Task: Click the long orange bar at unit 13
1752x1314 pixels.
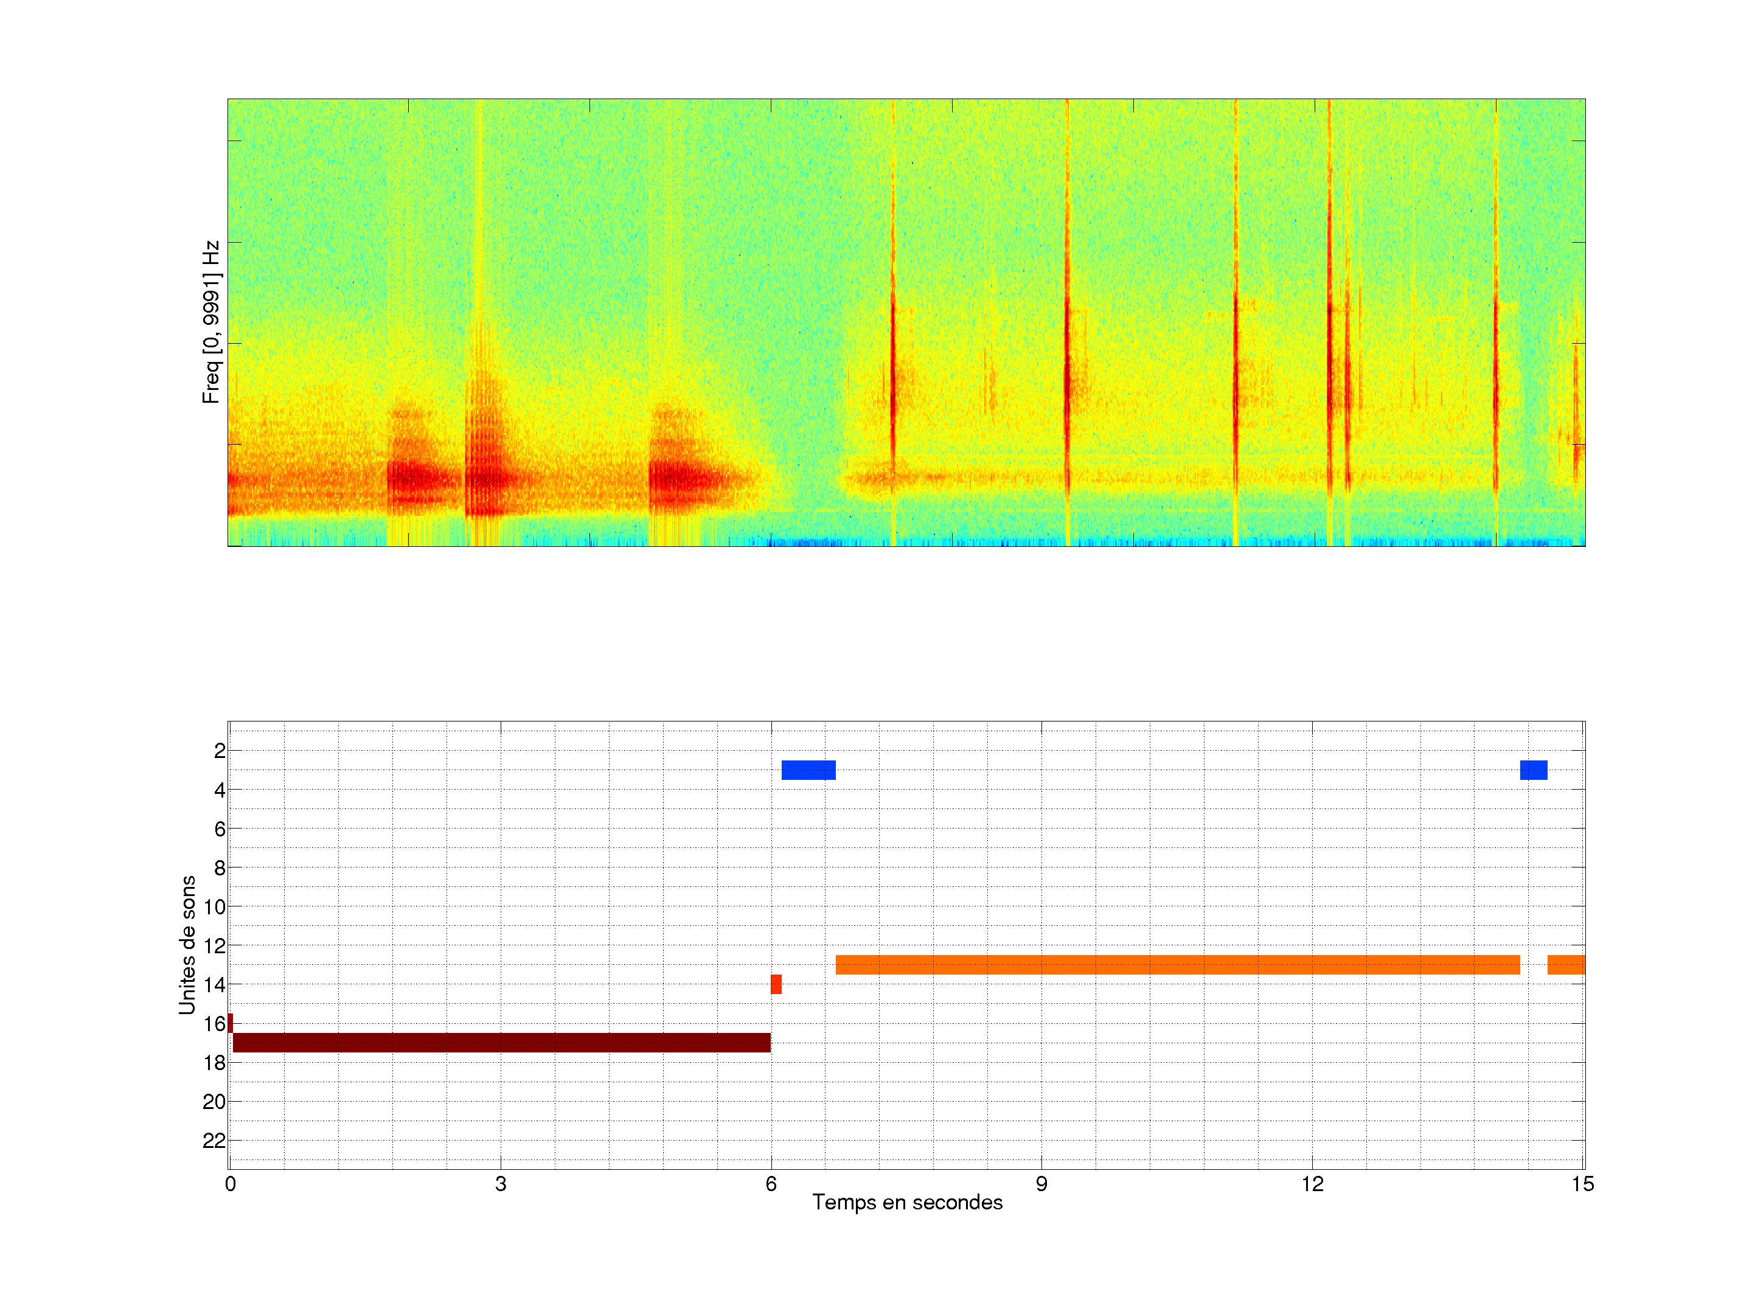Action: coord(1177,965)
